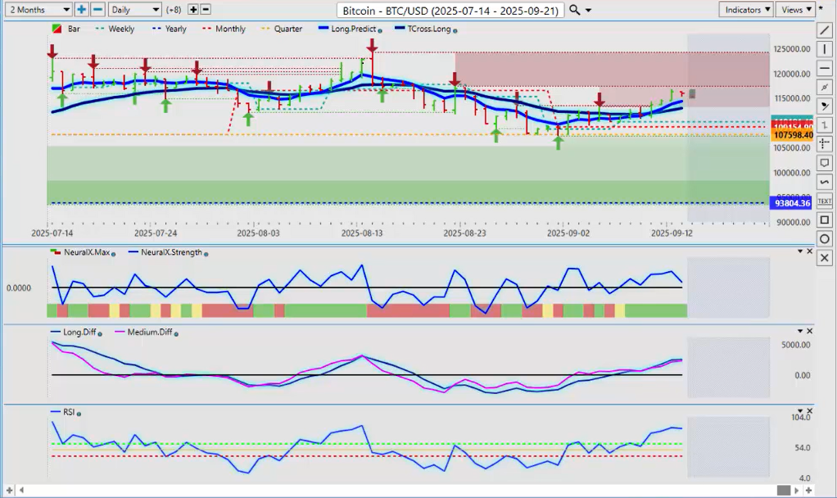Select the TEXT annotation tool
Image resolution: width=837 pixels, height=498 pixels.
pos(825,201)
